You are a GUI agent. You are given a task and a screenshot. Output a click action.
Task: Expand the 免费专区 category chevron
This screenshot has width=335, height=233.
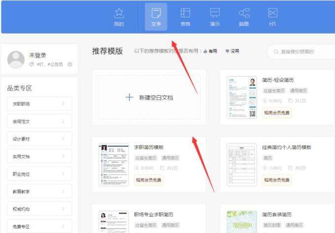click(63, 226)
